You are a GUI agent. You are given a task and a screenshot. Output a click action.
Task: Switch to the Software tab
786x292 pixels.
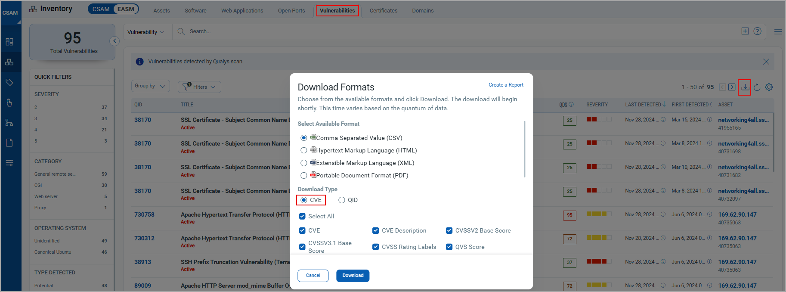pos(195,10)
